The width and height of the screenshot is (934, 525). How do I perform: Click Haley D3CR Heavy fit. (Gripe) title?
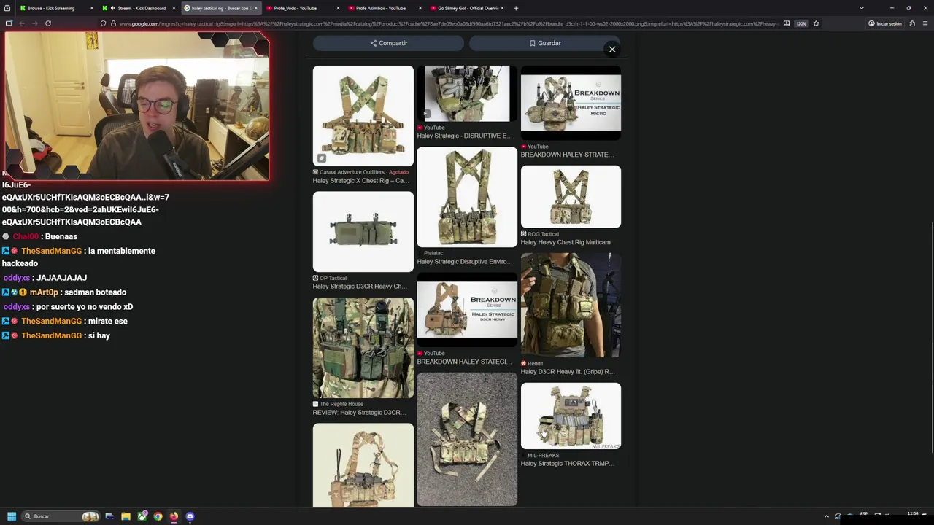(x=568, y=371)
